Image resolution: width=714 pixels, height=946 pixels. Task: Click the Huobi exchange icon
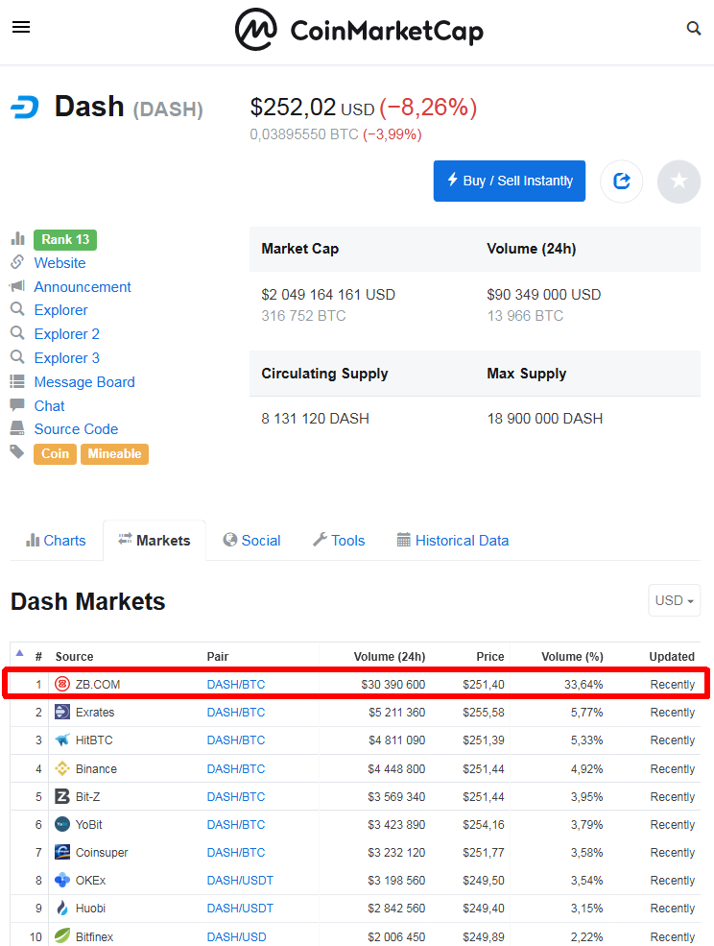coord(62,908)
